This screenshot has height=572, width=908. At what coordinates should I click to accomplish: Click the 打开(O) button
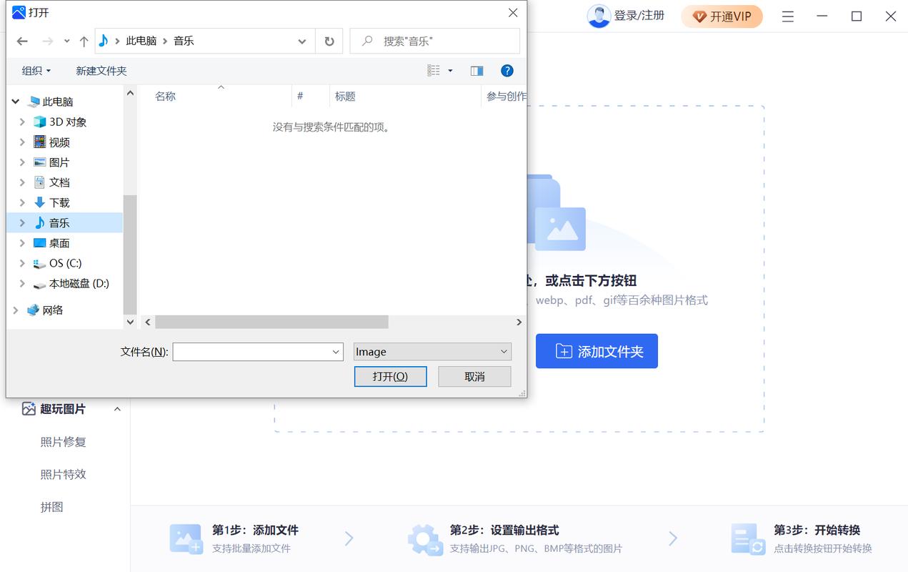click(391, 376)
